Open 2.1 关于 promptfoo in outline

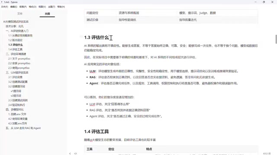click(x=19, y=59)
